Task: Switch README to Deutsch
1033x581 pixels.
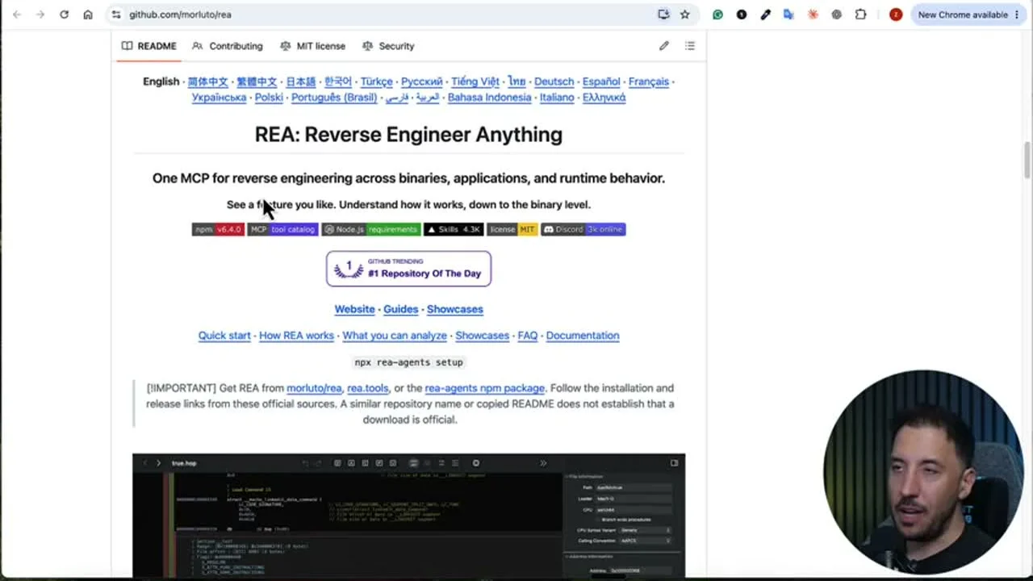Action: 554,82
